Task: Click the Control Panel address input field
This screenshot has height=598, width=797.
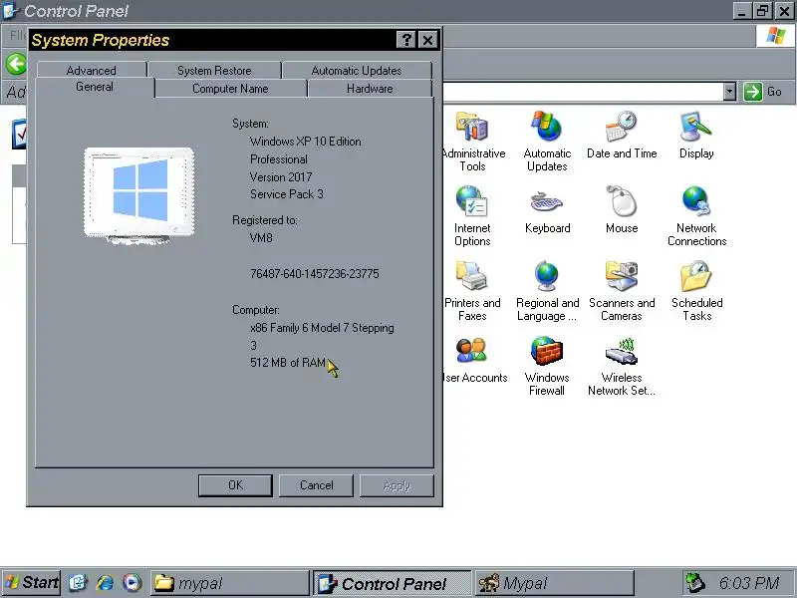Action: 583,92
